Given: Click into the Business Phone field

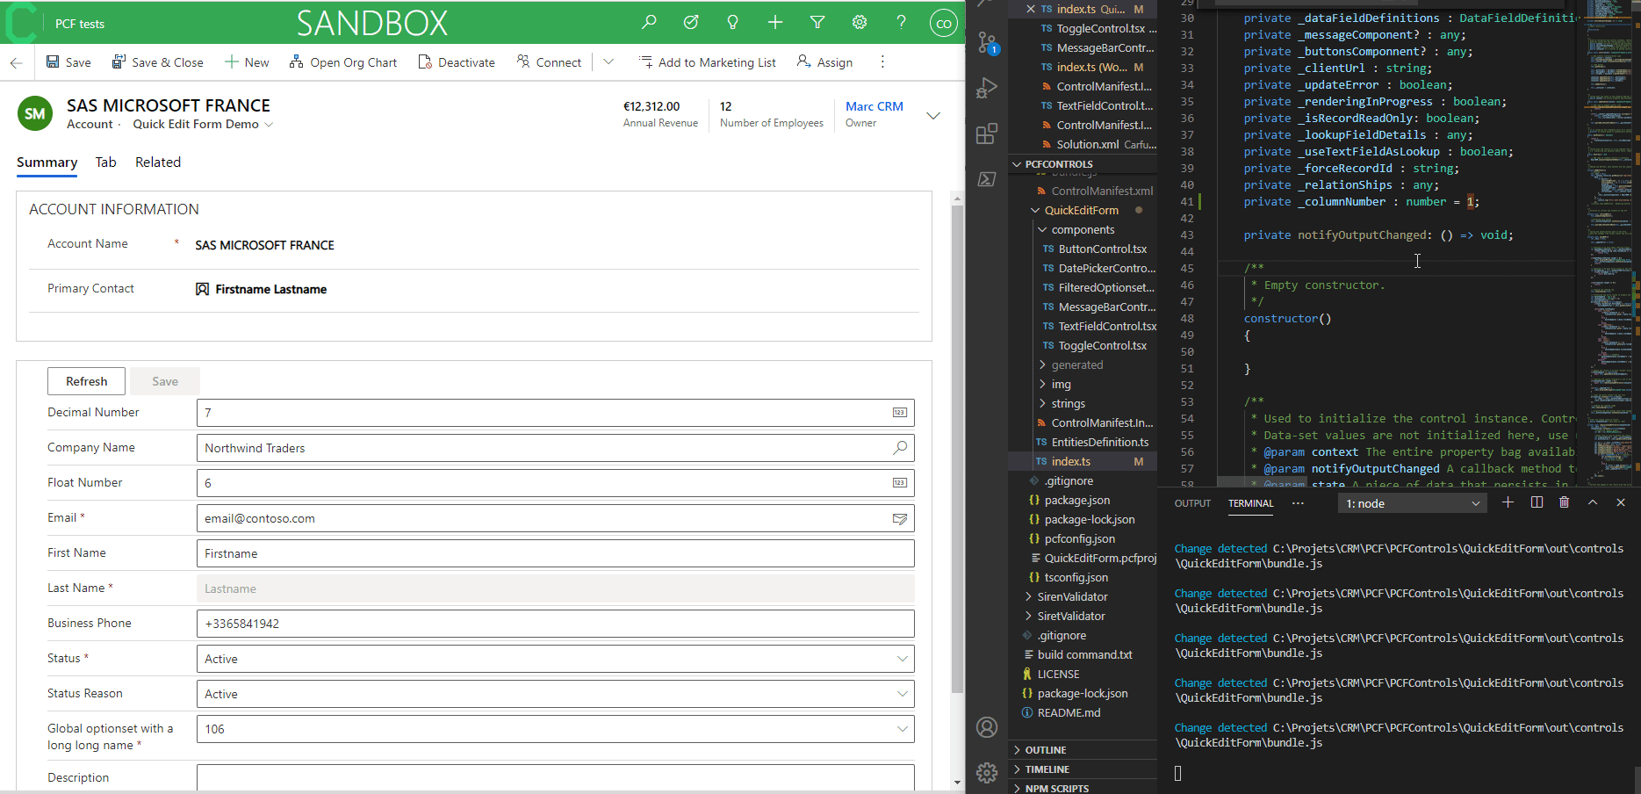Looking at the screenshot, I should coord(555,624).
